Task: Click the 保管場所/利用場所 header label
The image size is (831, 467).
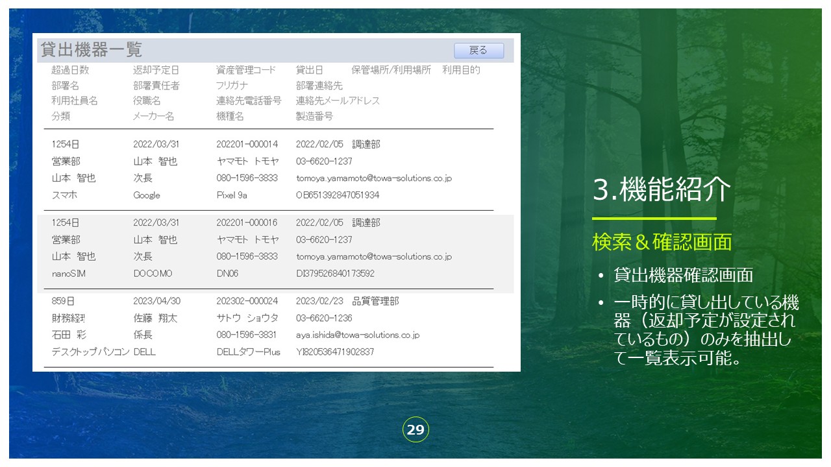Action: click(x=391, y=70)
